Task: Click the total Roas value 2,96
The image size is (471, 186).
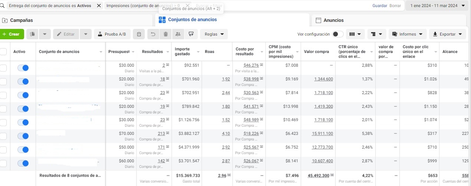Action: (x=222, y=176)
